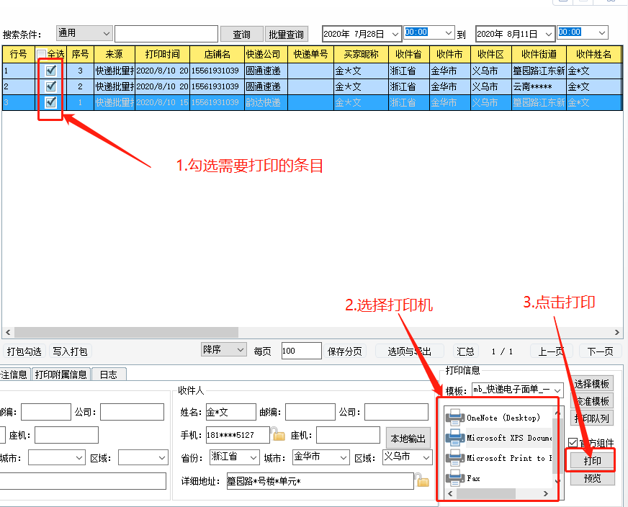Open the 浙江省 province dropdown
628x507 pixels.
(233, 457)
